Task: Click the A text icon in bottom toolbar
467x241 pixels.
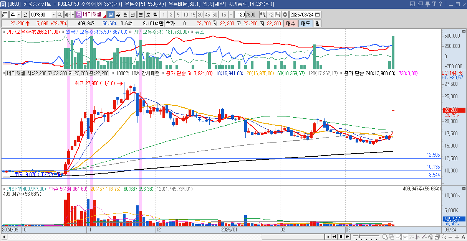Action: coord(463,237)
